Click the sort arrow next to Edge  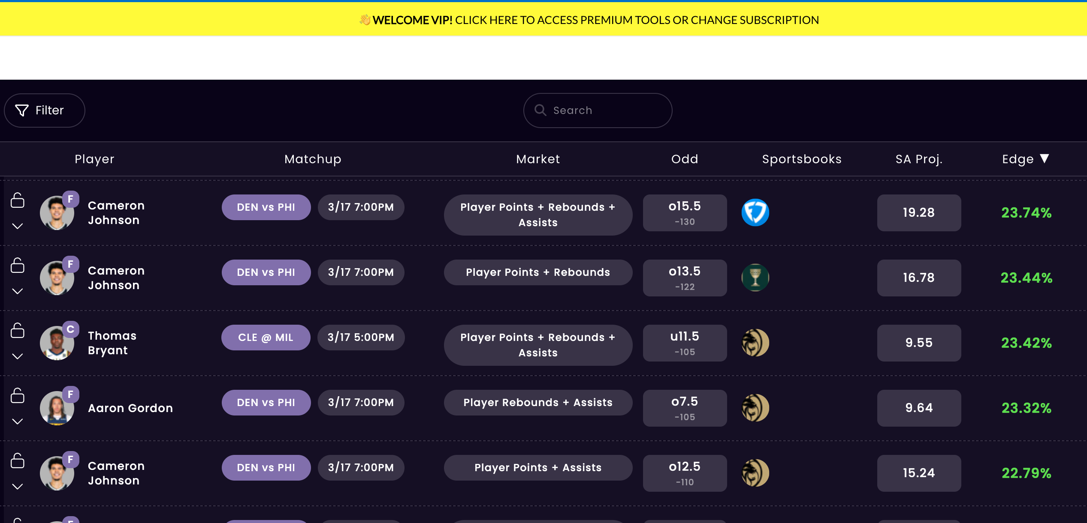(x=1045, y=159)
